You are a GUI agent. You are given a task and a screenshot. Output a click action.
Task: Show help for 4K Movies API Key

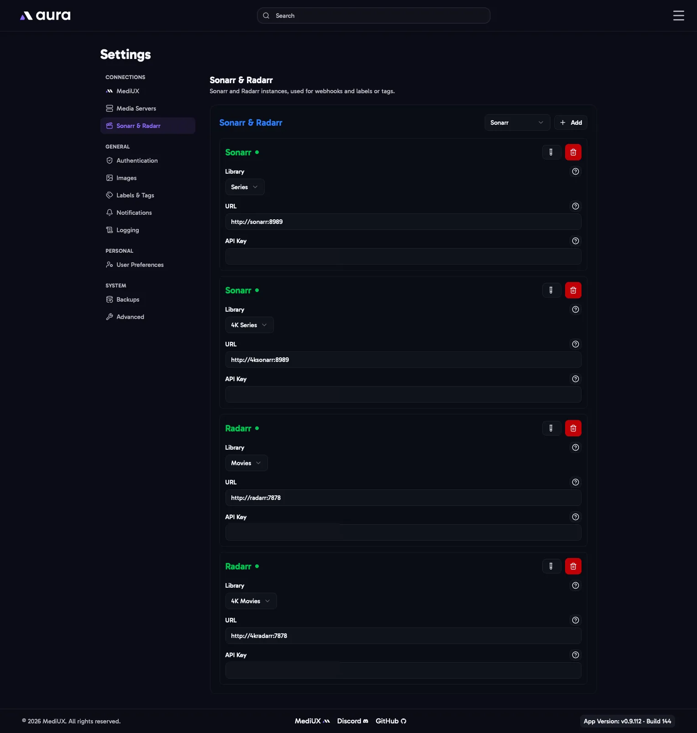pos(576,655)
